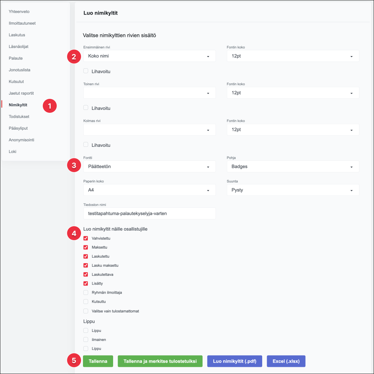Open Suunta dropdown showing Pysty
374x374 pixels.
coord(293,190)
